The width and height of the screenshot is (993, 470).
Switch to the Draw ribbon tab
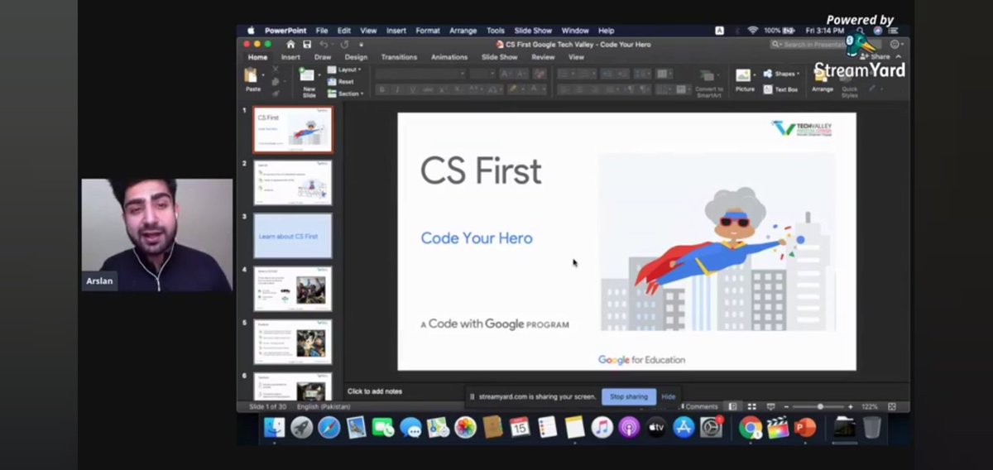[x=323, y=57]
